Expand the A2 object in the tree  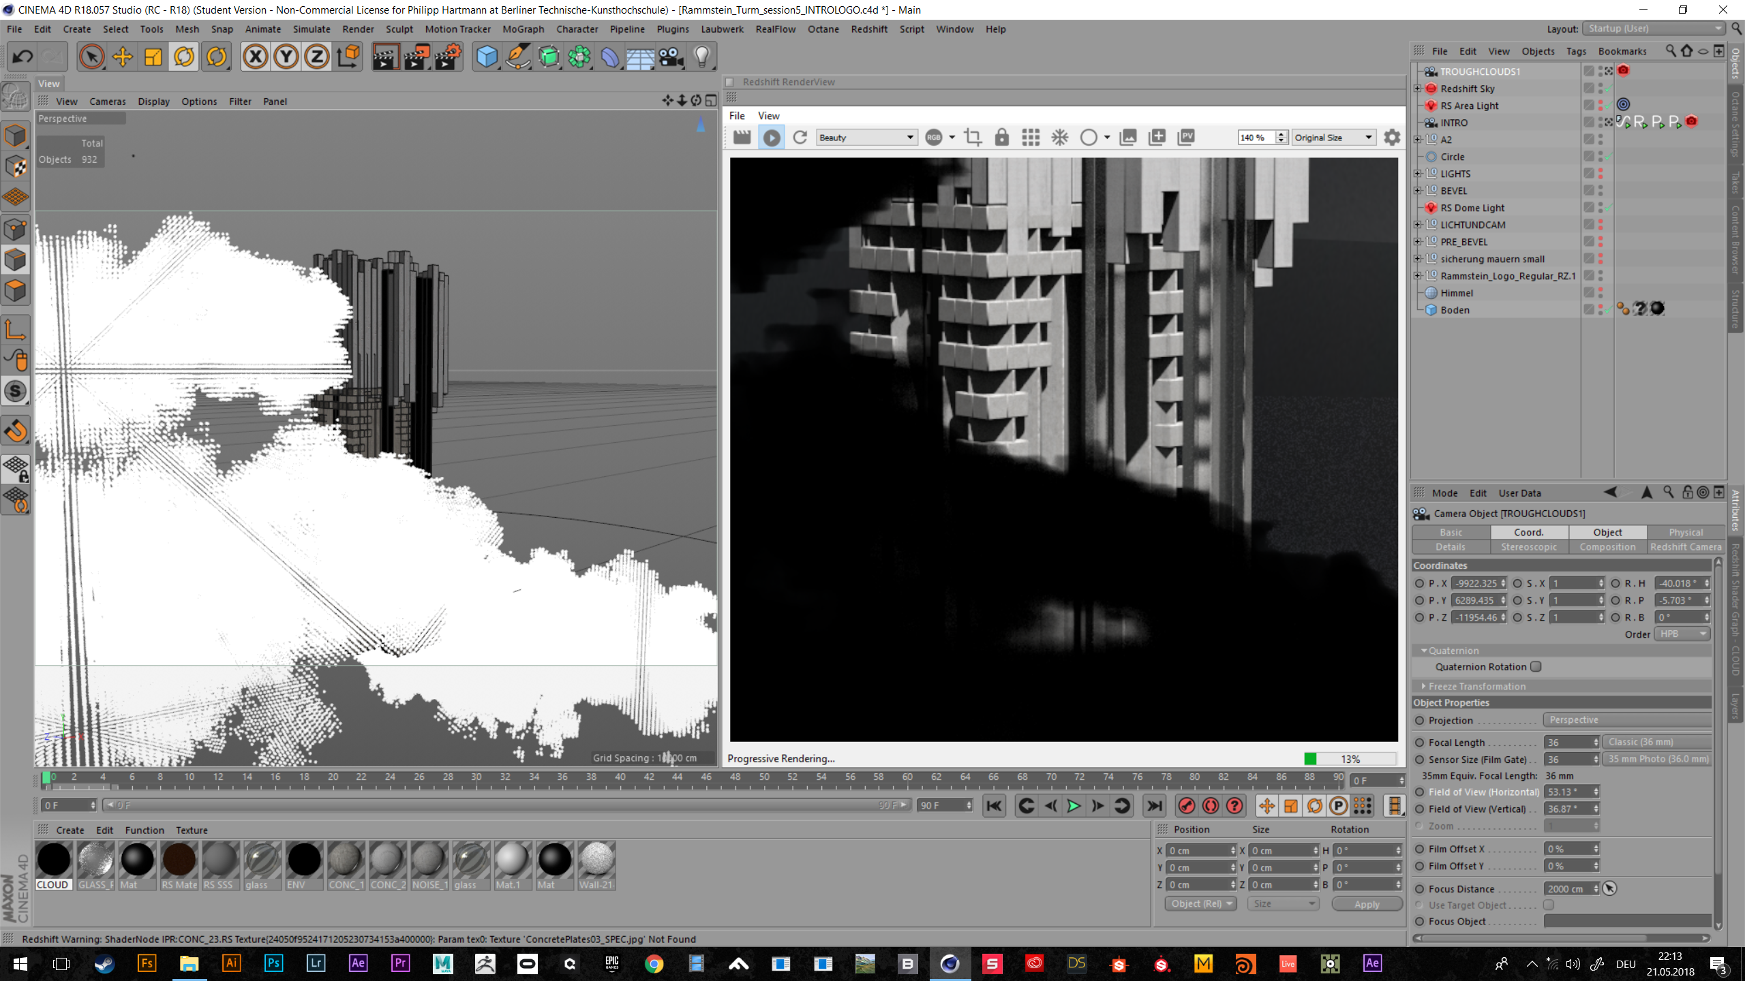click(1418, 140)
